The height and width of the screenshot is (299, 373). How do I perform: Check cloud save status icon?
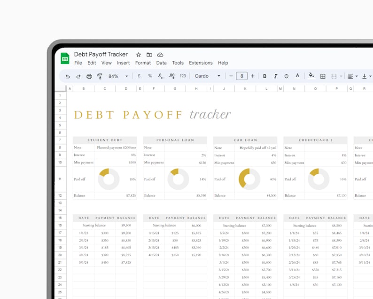coord(160,55)
